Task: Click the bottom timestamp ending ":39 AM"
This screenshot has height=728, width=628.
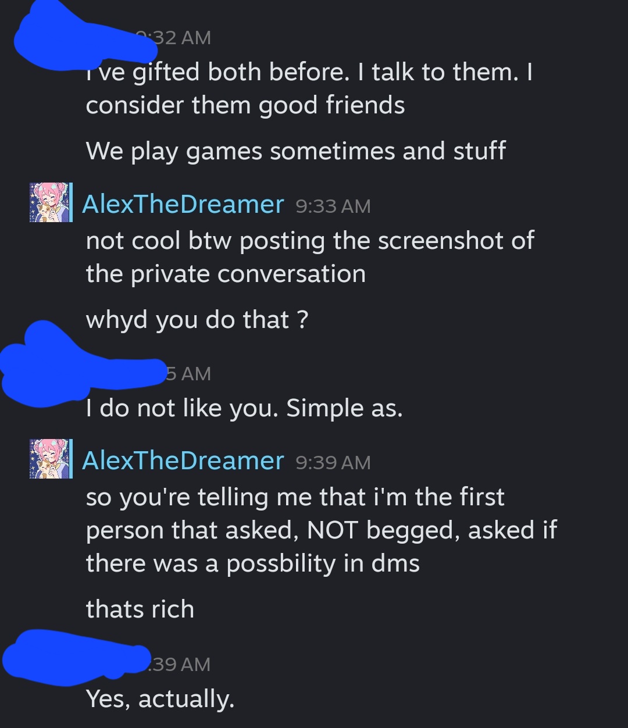Action: 179,664
